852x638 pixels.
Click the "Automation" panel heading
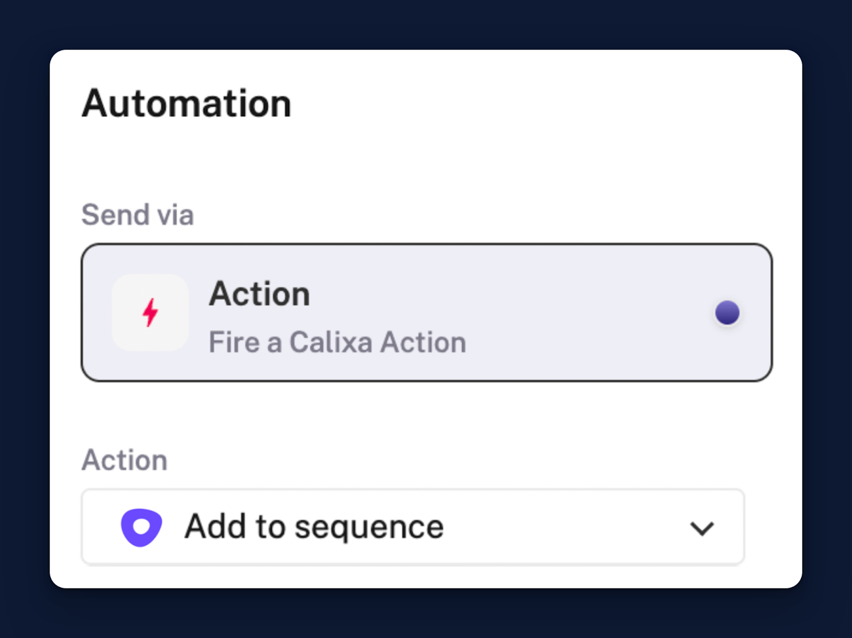[x=186, y=103]
